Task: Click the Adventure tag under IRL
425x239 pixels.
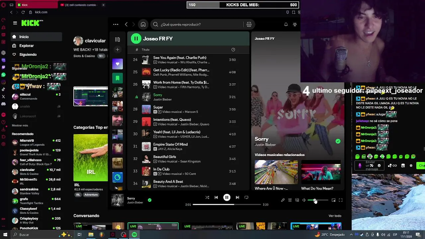Action: (x=91, y=195)
